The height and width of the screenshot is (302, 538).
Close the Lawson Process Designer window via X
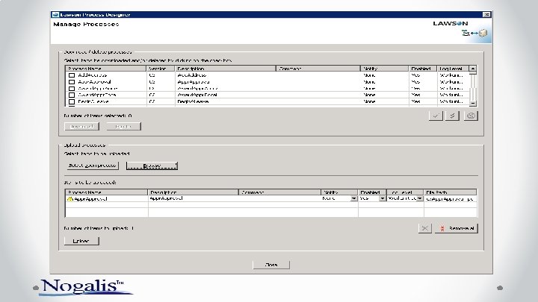pyautogui.click(x=486, y=15)
